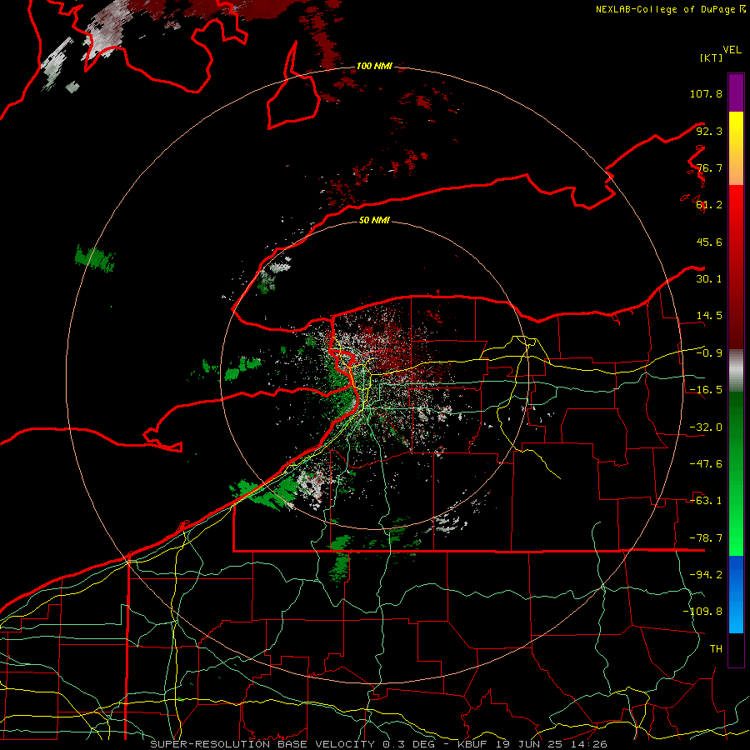Click the -32.0 velocity scale value
750x750 pixels.
pyautogui.click(x=706, y=427)
